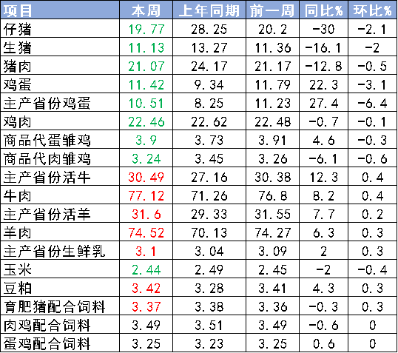Click 11.36 in the 前一周 column

coord(273,48)
